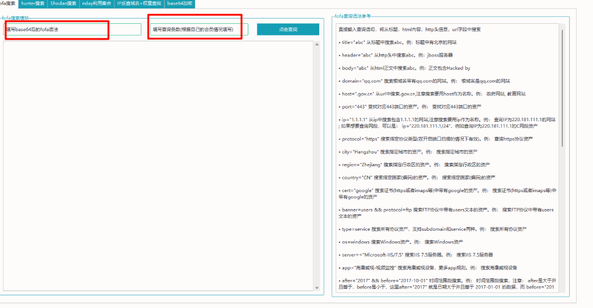Click the os=windows syntax line
The width and height of the screenshot is (593, 308).
[401, 242]
